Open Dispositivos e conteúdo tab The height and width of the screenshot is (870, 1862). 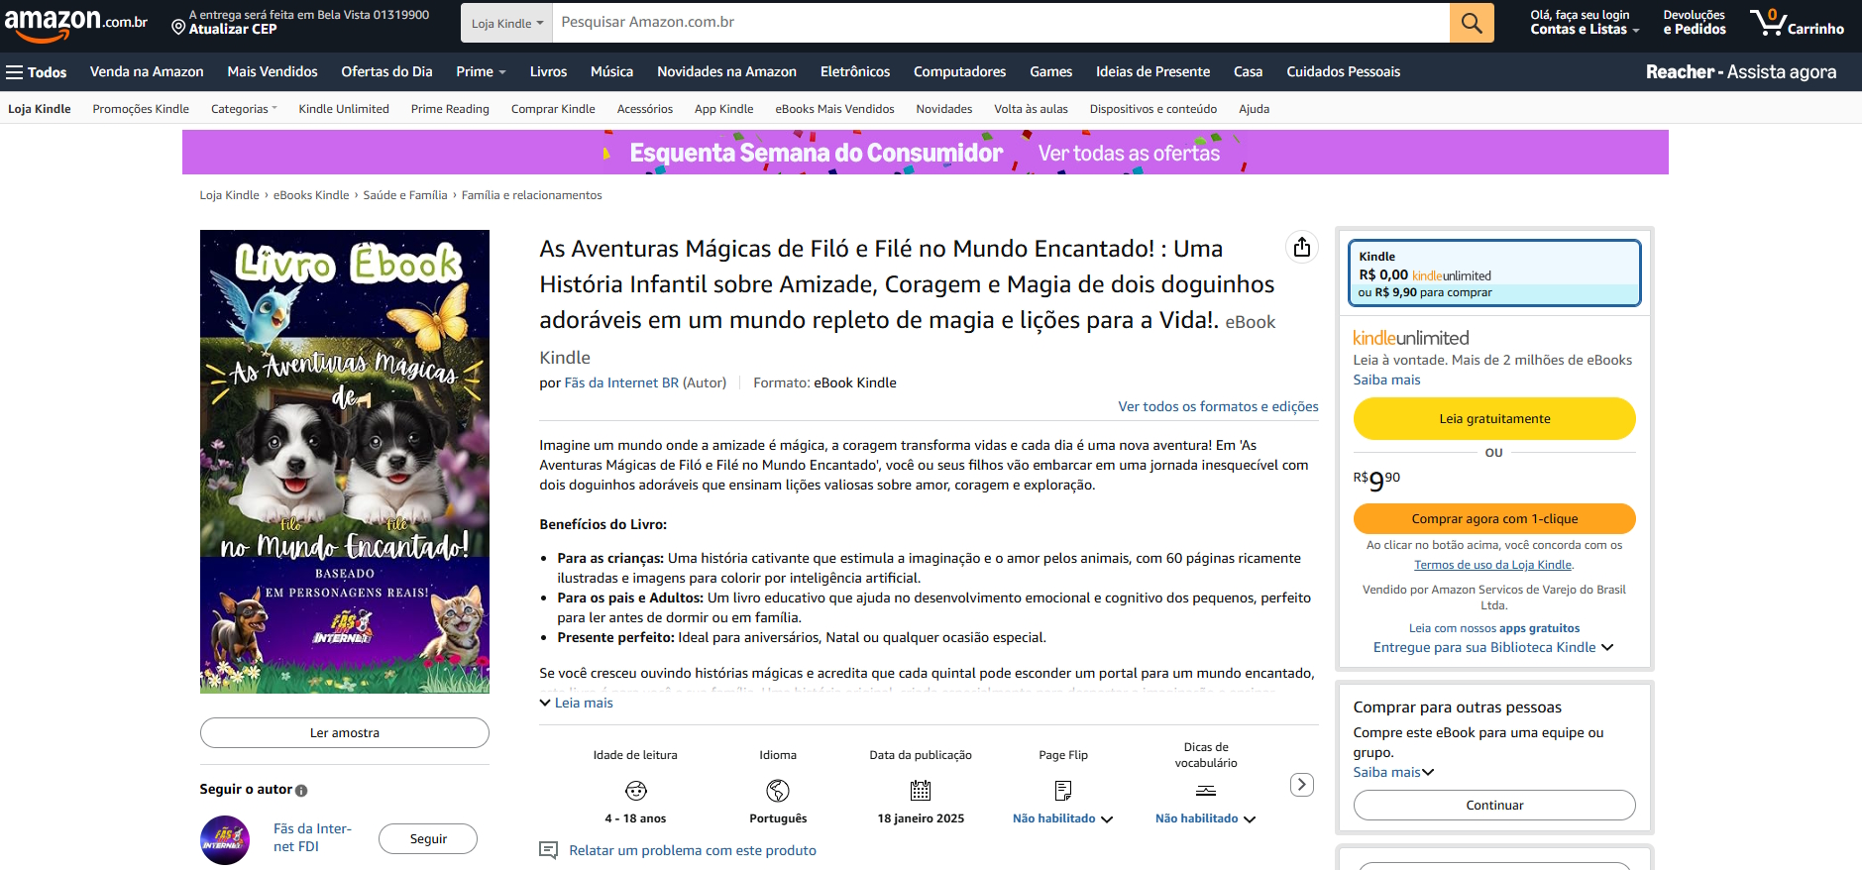pos(1152,109)
